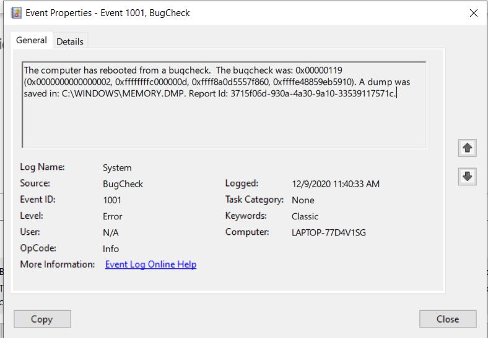488x338 pixels.
Task: Click the Task Category: label
Action: pyautogui.click(x=255, y=200)
